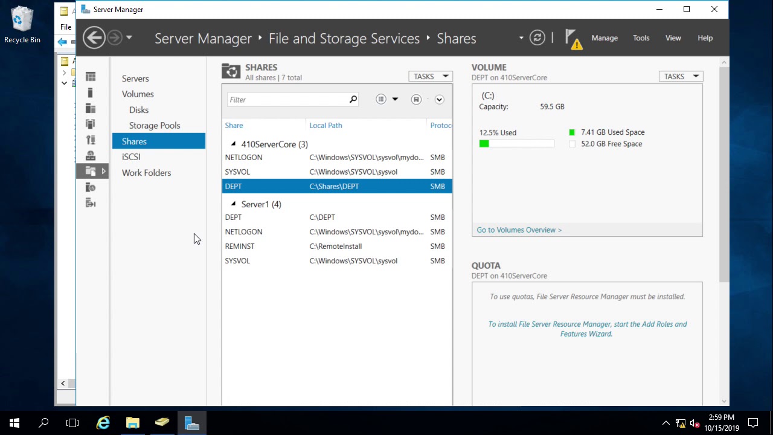Open the VOLUME tile TASKS dropdown
773x435 pixels.
pyautogui.click(x=681, y=77)
